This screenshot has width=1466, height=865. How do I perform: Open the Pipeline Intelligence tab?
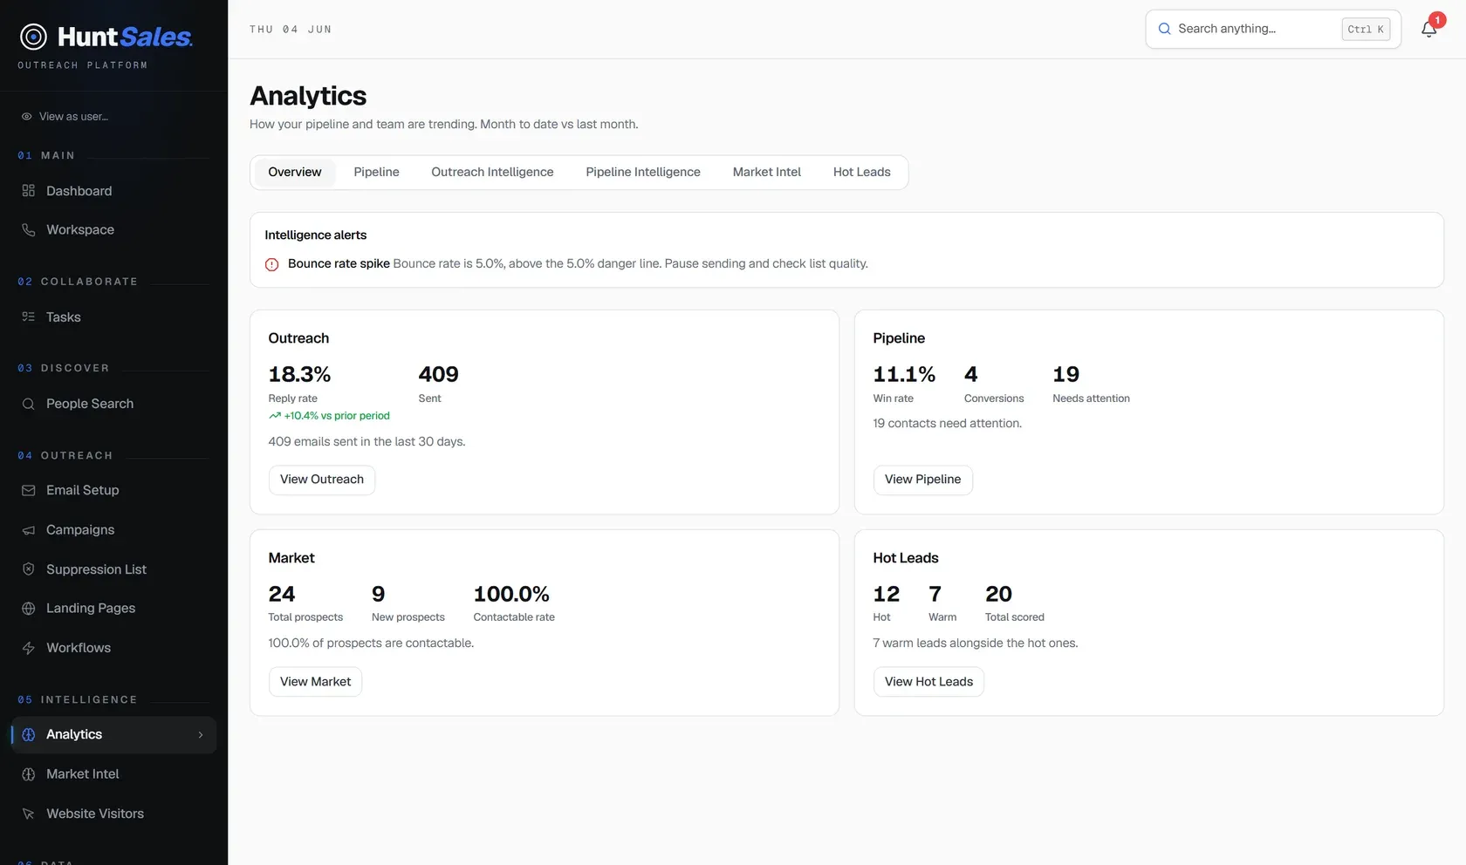[643, 173]
